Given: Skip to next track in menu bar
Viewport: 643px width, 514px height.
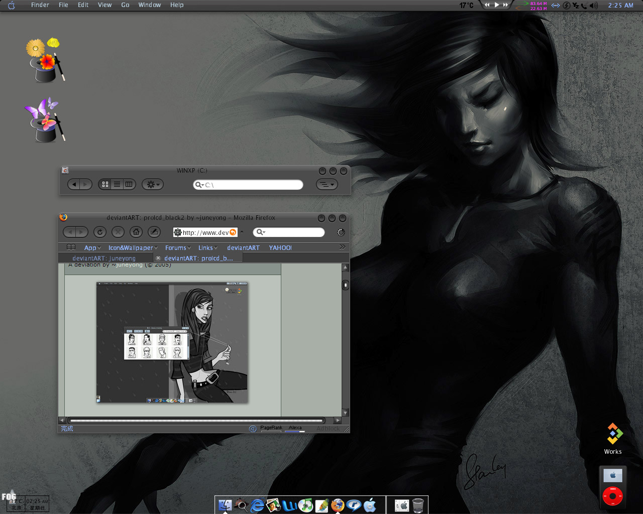Looking at the screenshot, I should coord(505,5).
